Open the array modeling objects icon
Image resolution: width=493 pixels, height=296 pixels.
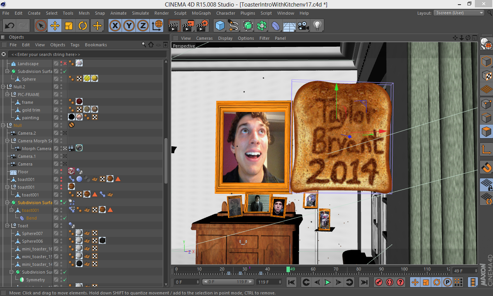click(262, 26)
